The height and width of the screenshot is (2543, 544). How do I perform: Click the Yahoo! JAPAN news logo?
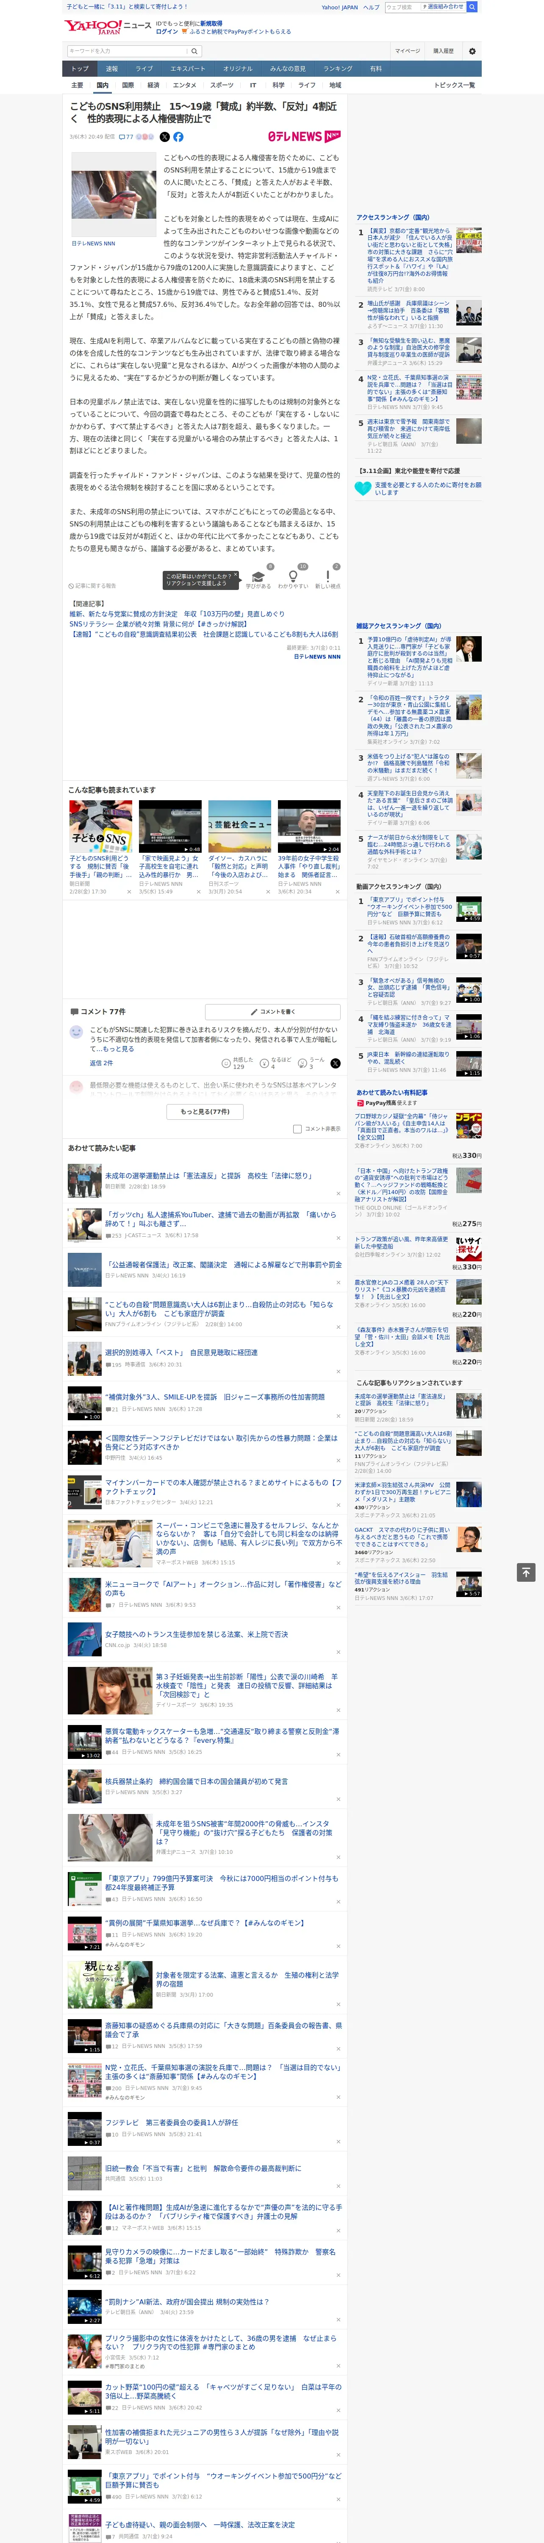coord(108,27)
